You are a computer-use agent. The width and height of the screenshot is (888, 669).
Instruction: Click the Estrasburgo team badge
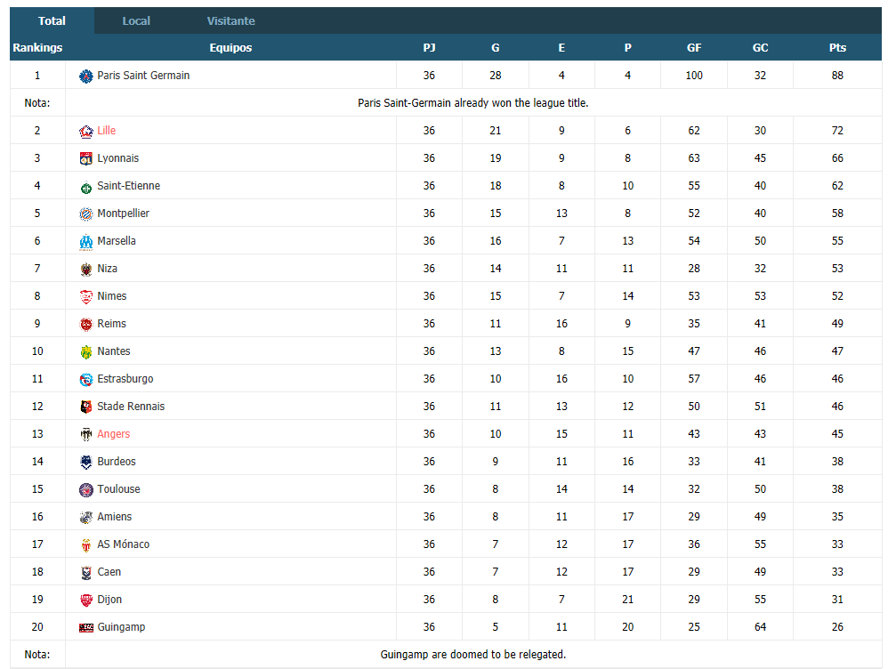click(x=85, y=380)
